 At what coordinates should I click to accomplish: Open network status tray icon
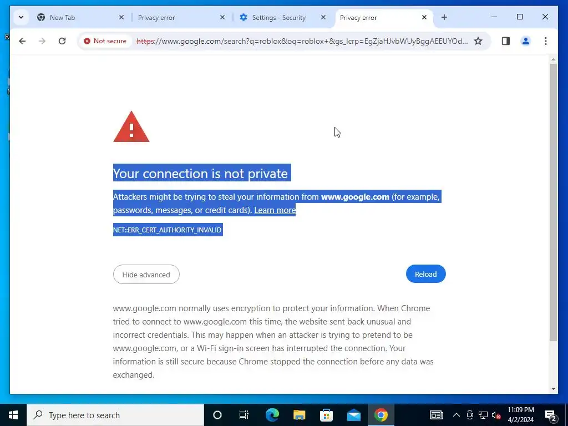tap(483, 415)
